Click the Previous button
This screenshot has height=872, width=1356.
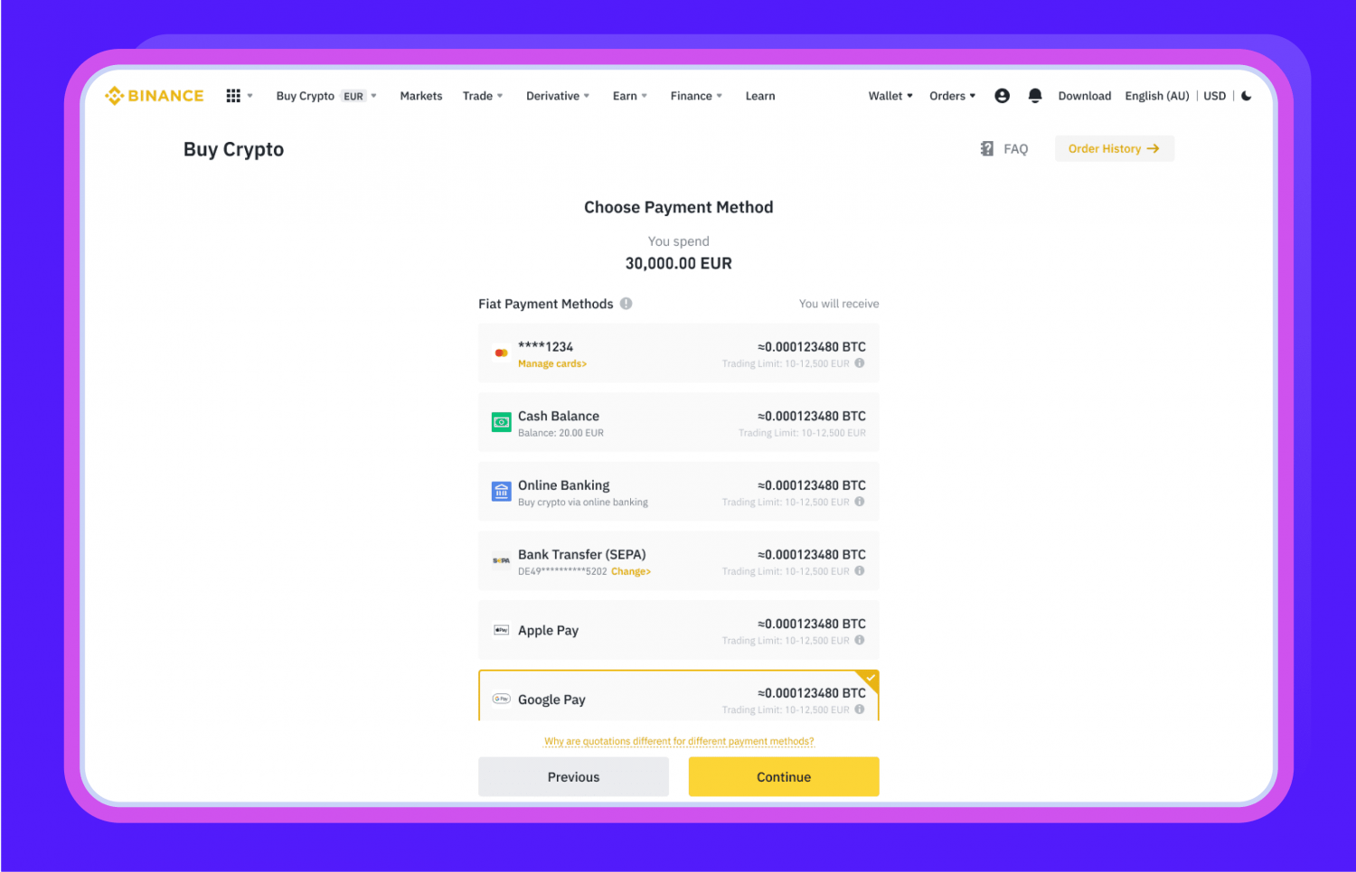click(573, 777)
